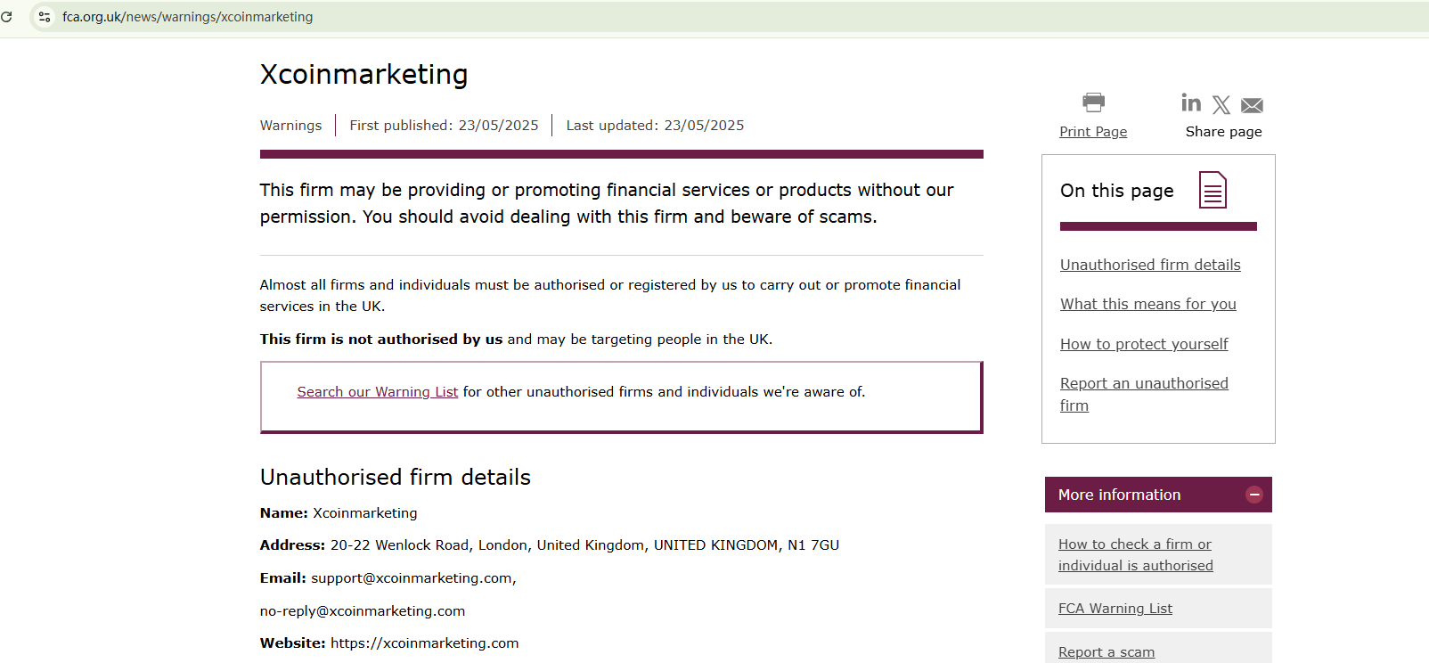The width and height of the screenshot is (1429, 663).
Task: Click the printer icon
Action: [1093, 102]
